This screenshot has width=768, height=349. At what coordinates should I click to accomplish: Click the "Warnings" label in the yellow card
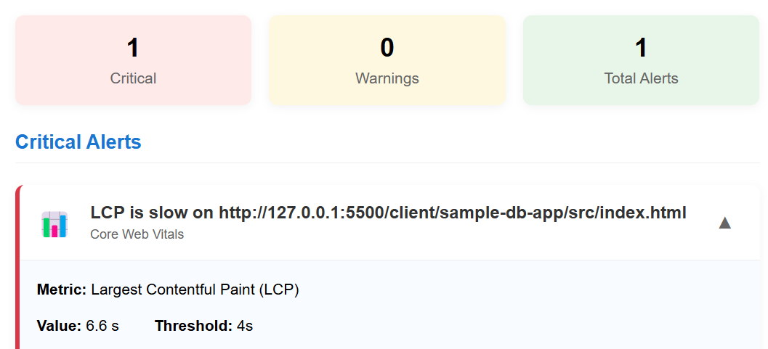387,78
